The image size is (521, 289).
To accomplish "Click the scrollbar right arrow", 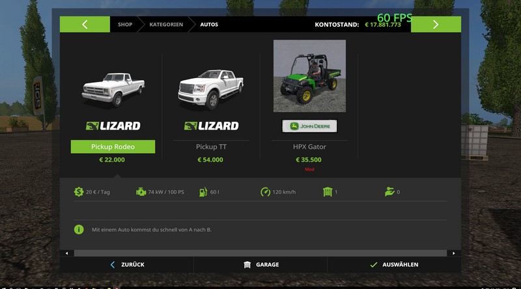I will (454, 253).
